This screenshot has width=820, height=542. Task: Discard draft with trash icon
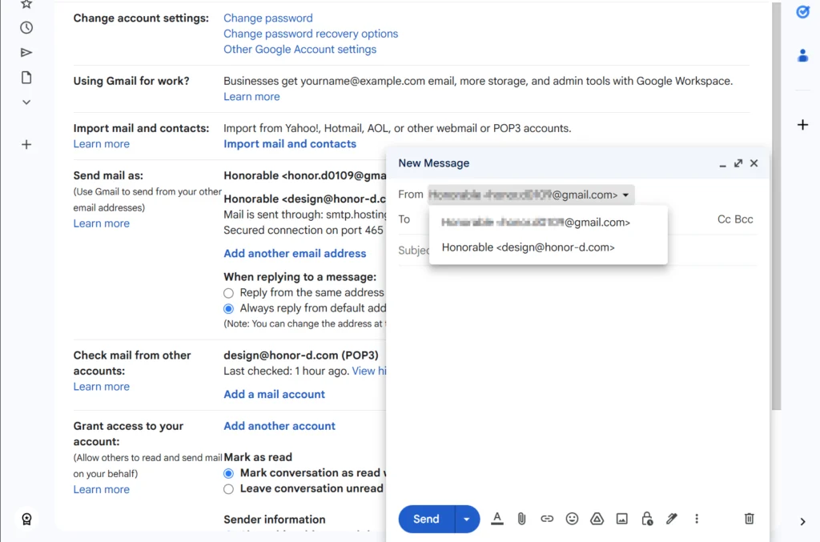coord(749,519)
